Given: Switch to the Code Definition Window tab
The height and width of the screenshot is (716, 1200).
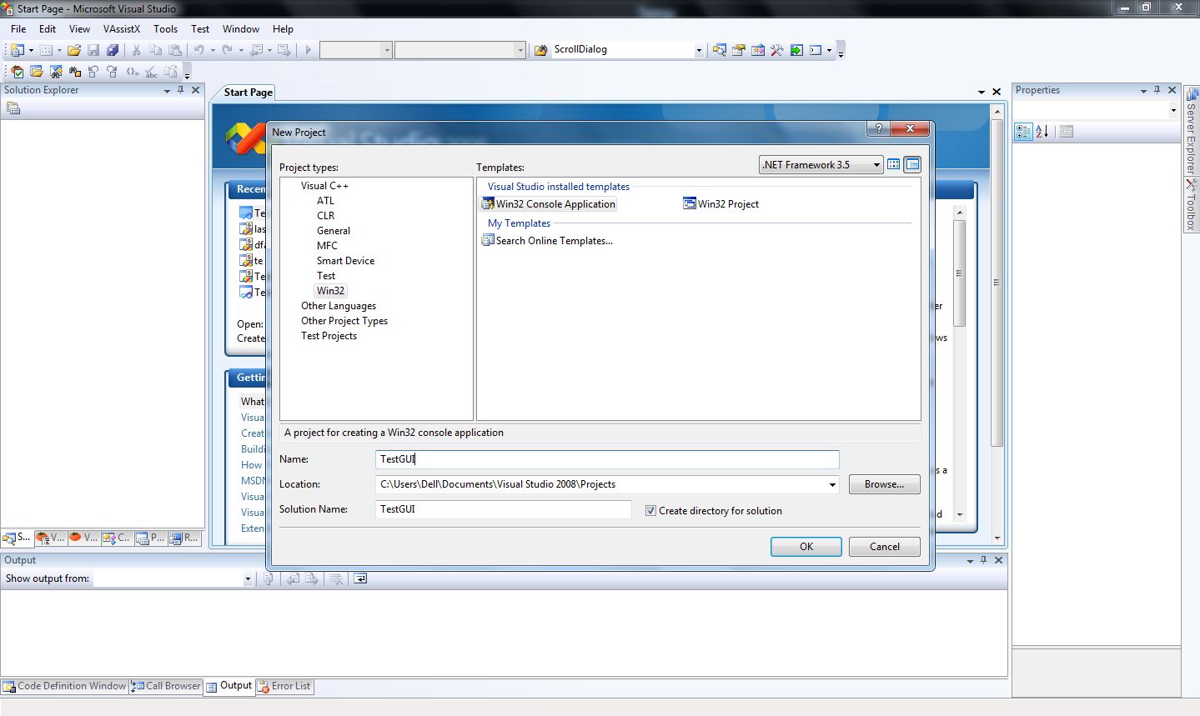Looking at the screenshot, I should 65,686.
